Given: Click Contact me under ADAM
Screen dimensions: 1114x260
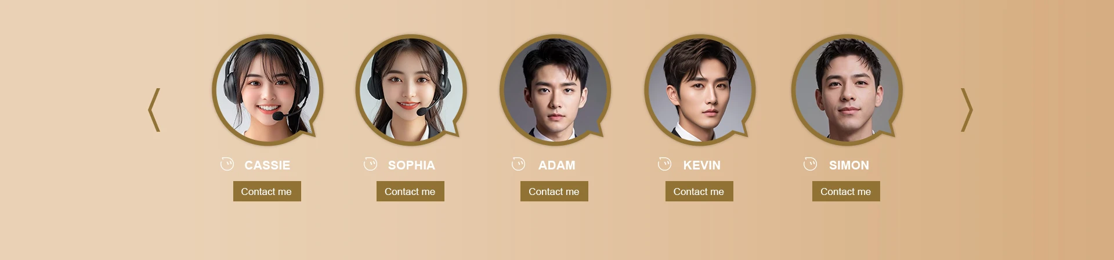Looking at the screenshot, I should click(554, 192).
